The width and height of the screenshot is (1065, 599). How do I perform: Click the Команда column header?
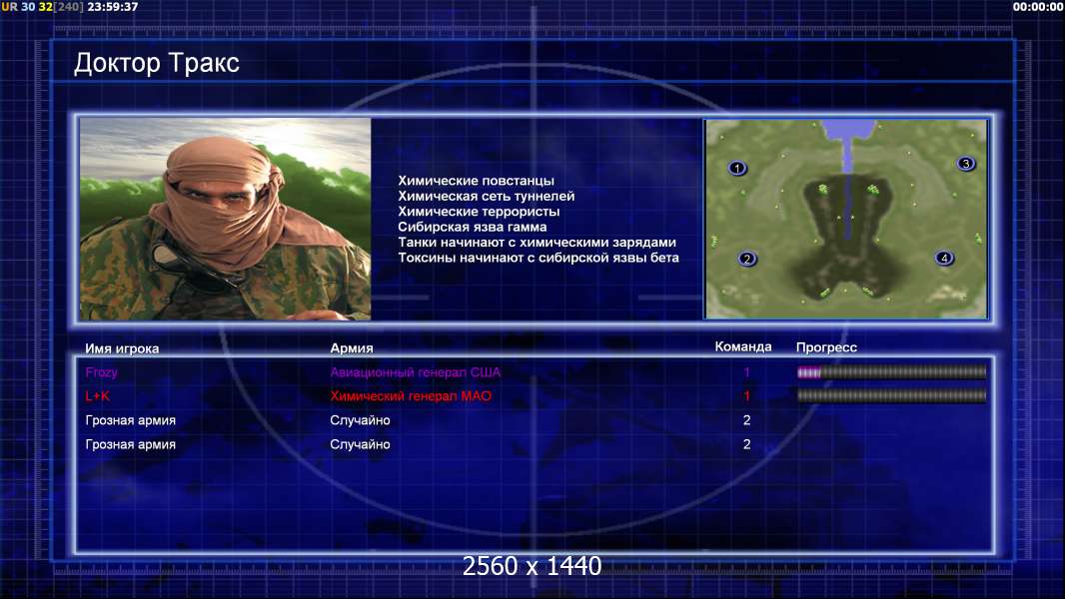pos(743,346)
